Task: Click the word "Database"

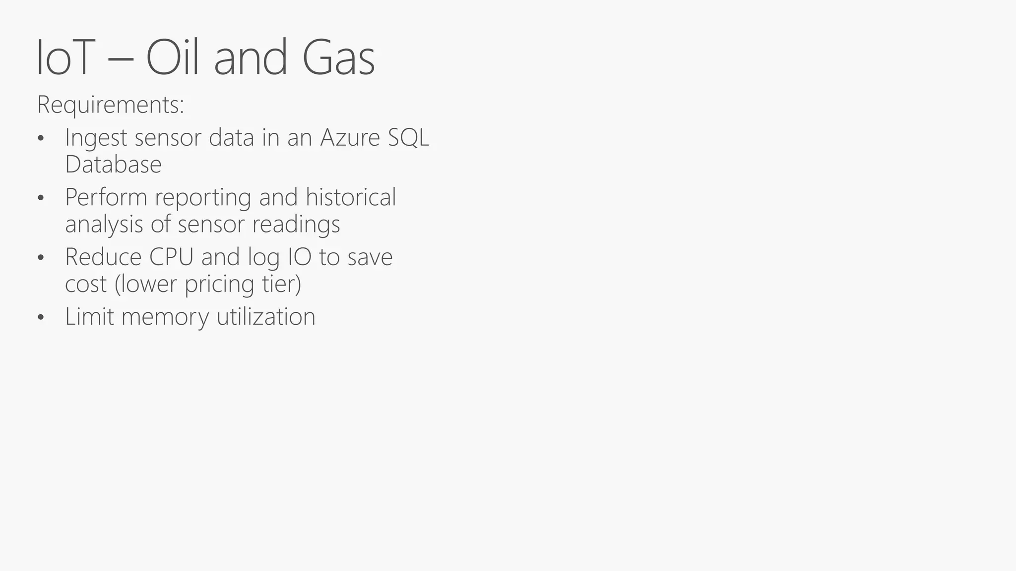Action: (x=113, y=165)
